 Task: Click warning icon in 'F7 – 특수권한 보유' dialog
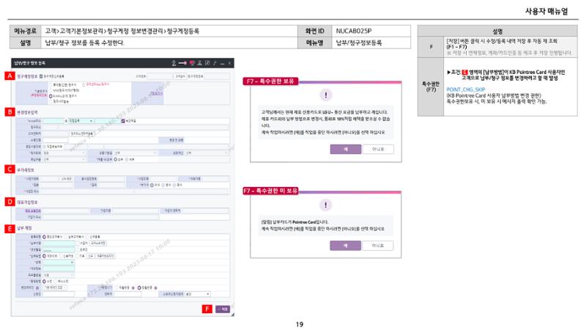click(325, 95)
